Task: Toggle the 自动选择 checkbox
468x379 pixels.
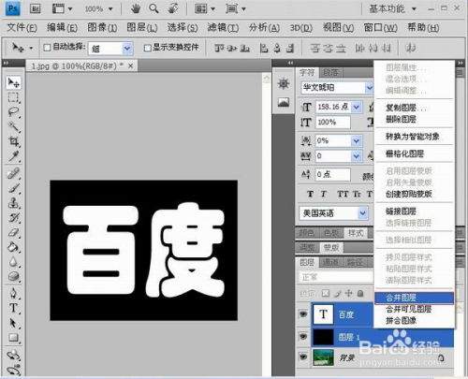Action: 47,48
